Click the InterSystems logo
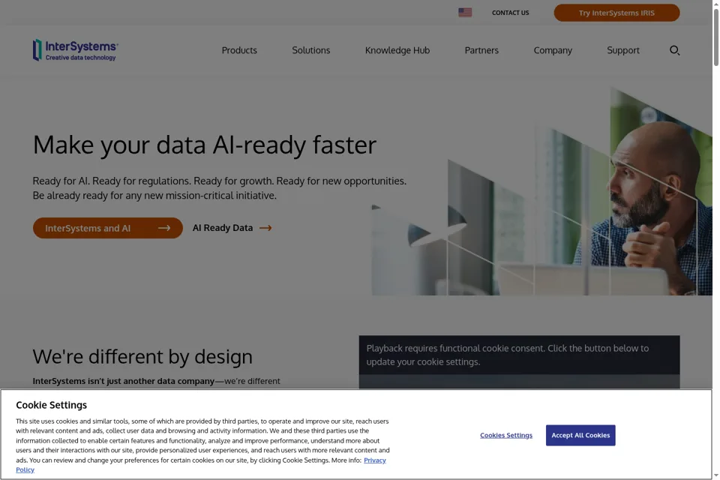 (x=75, y=50)
